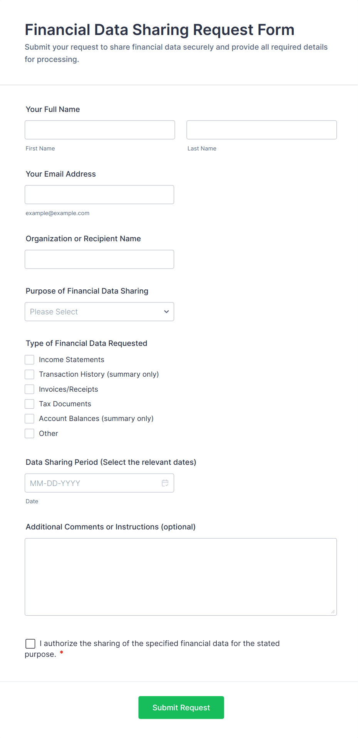Open the Purpose of Financial Data Sharing dropdown

[99, 312]
